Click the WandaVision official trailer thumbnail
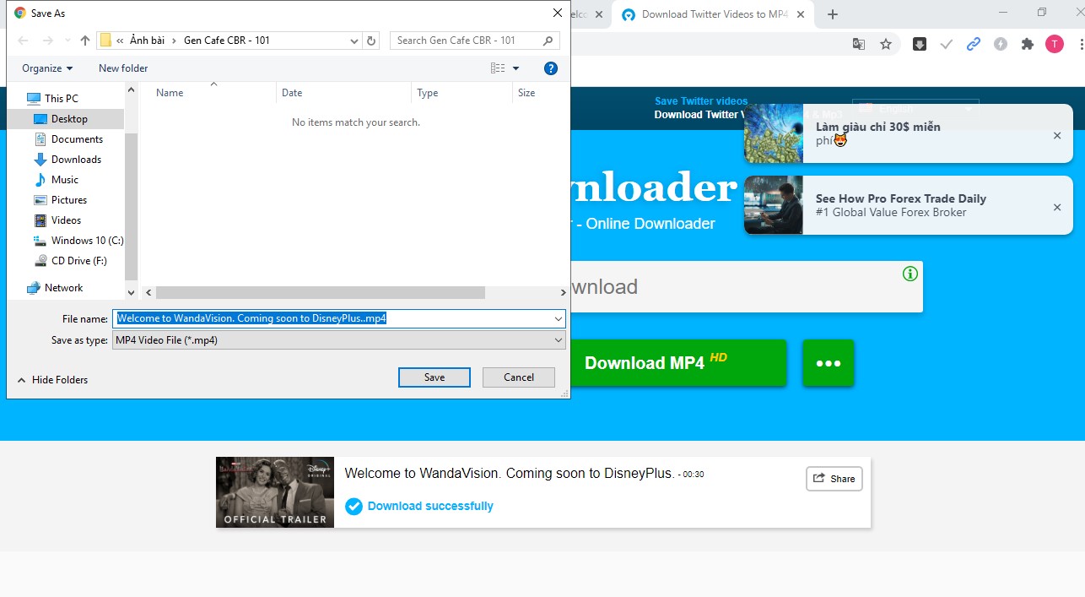The height and width of the screenshot is (597, 1085). click(x=275, y=492)
